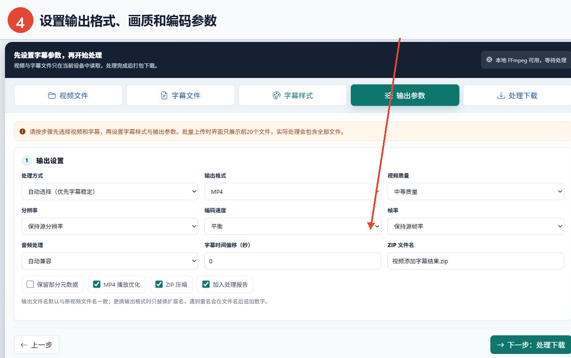
Task: Click the document icon in 字幕文件 tab
Action: click(164, 96)
